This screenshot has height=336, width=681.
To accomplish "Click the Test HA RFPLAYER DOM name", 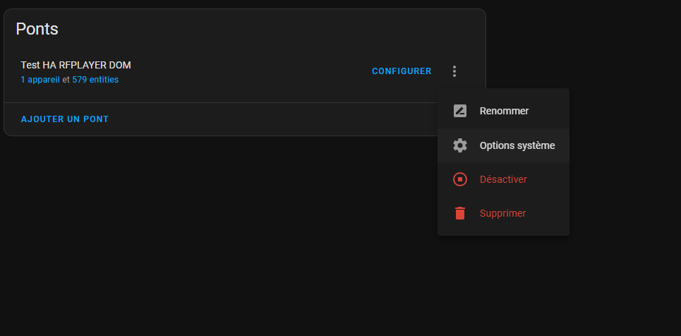I will coord(76,65).
